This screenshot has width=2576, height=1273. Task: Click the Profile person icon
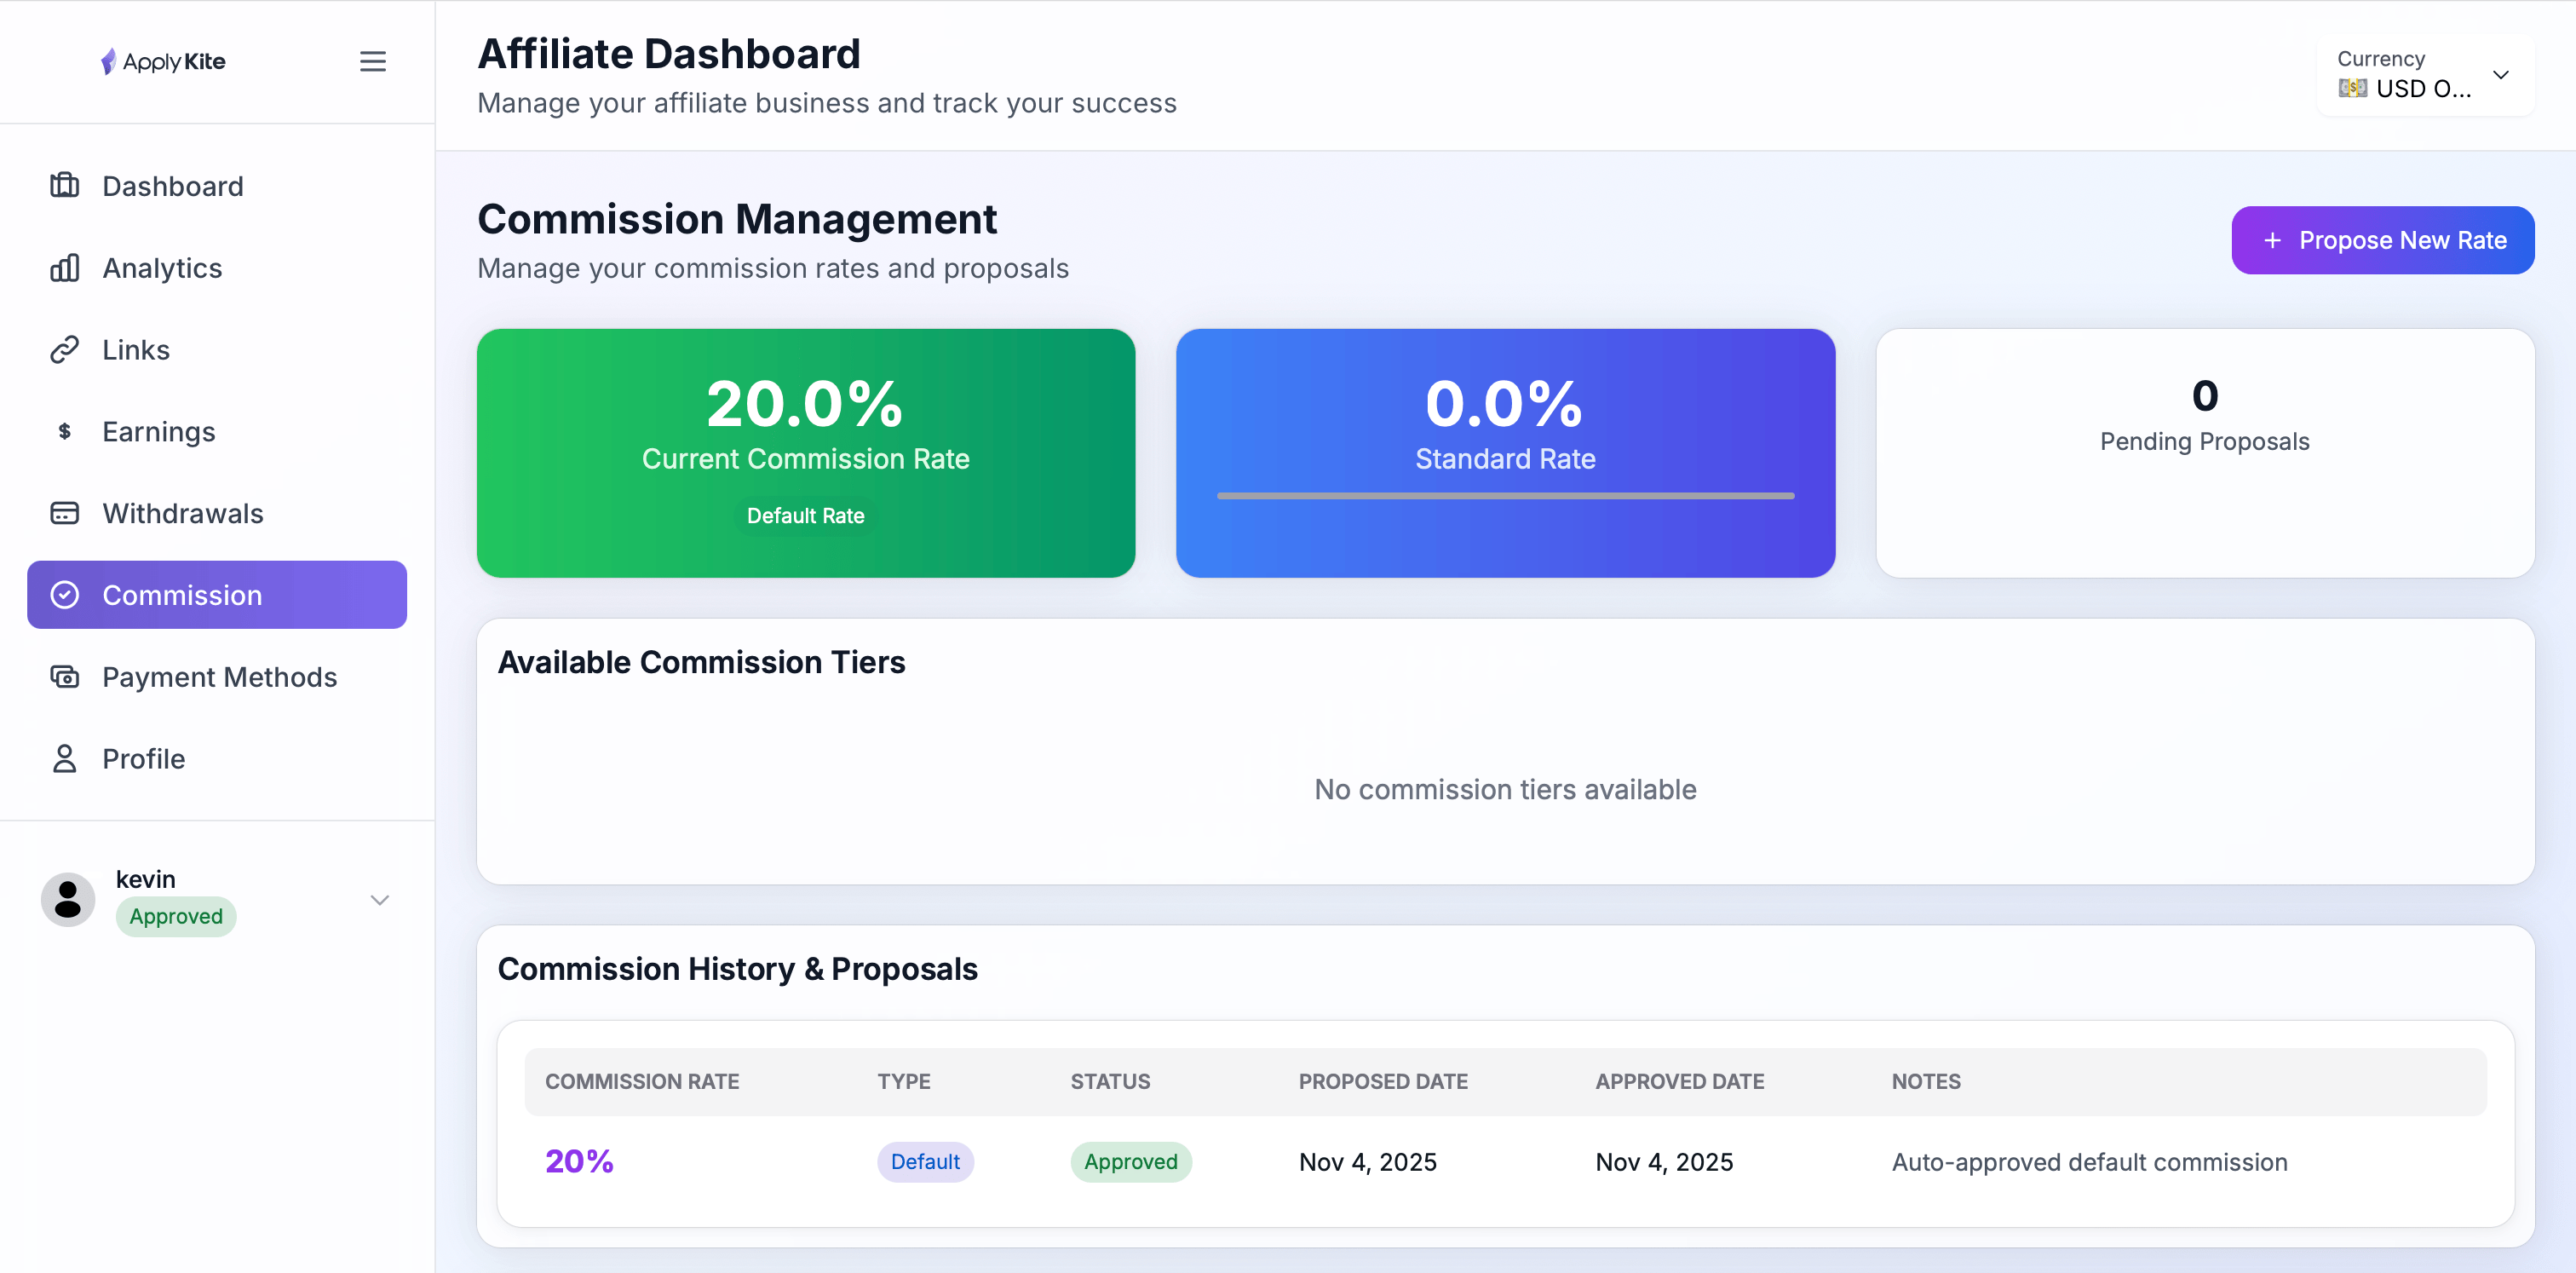pos(65,759)
